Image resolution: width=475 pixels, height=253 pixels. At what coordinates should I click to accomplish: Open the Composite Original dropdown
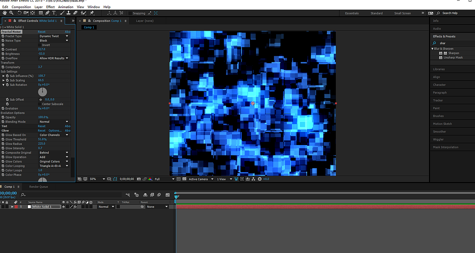(54, 152)
